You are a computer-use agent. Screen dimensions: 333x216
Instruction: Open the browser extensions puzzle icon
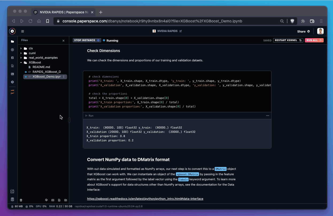click(303, 21)
